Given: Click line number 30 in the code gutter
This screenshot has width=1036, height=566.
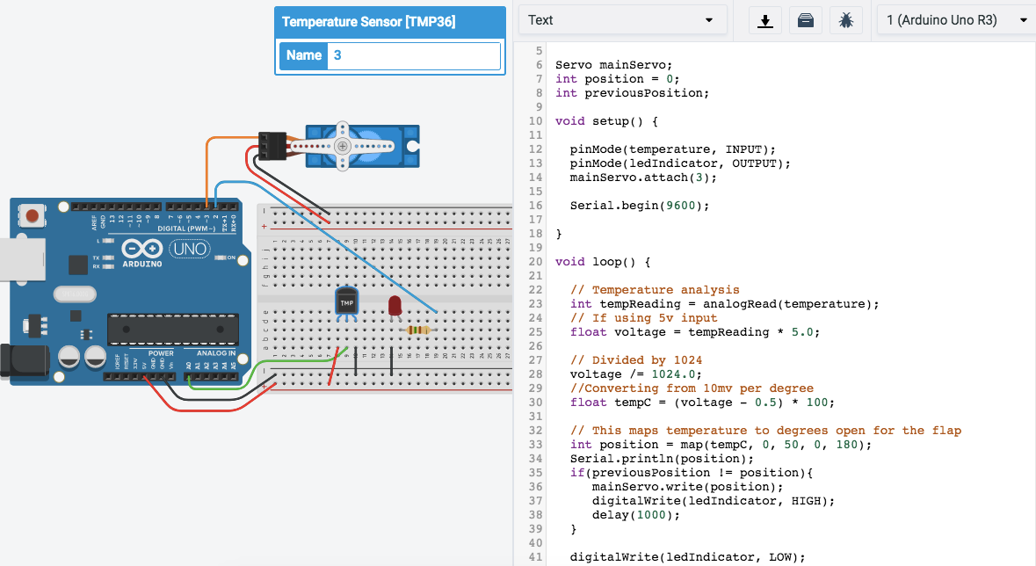Looking at the screenshot, I should 535,402.
